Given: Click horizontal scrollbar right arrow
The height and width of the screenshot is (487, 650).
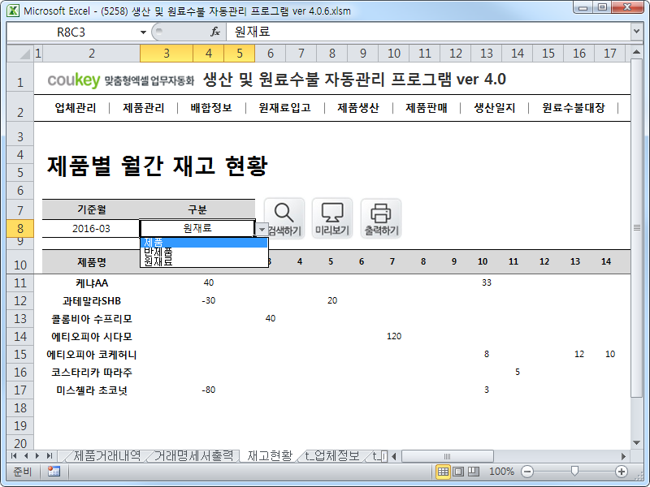Looking at the screenshot, I should click(623, 456).
